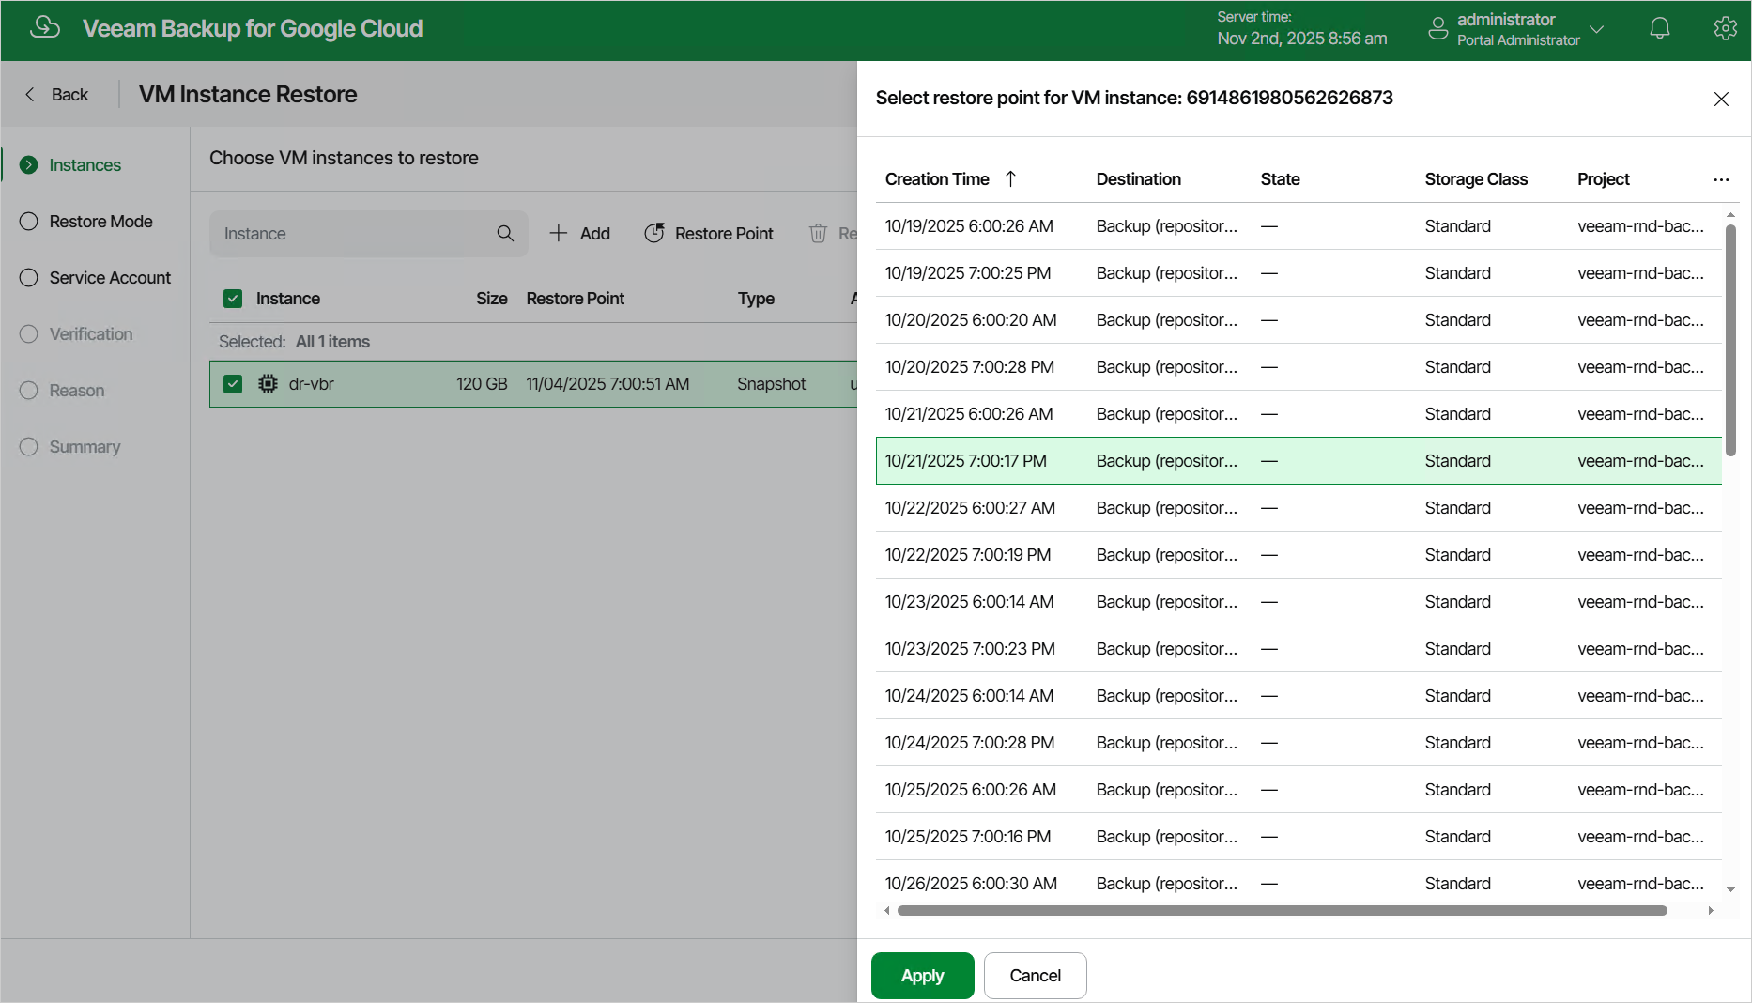The height and width of the screenshot is (1003, 1752).
Task: Select restore point 10/26/2025 6:00:30 AM
Action: (1299, 882)
